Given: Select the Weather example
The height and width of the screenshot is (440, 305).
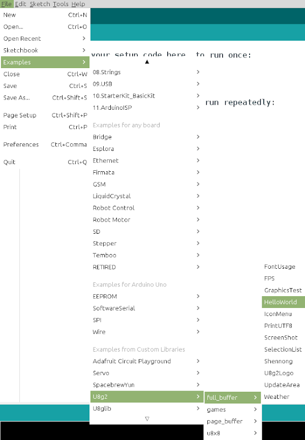Looking at the screenshot, I should point(283,396).
